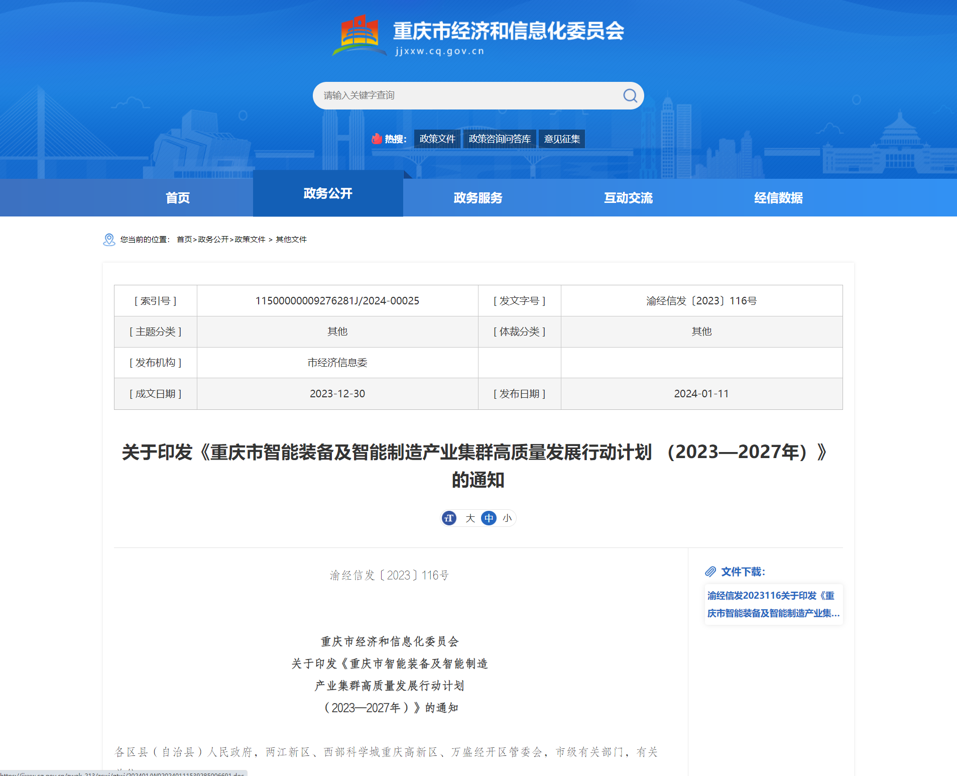Image resolution: width=957 pixels, height=776 pixels.
Task: Open the 互动交流 navigation tab
Action: [628, 198]
